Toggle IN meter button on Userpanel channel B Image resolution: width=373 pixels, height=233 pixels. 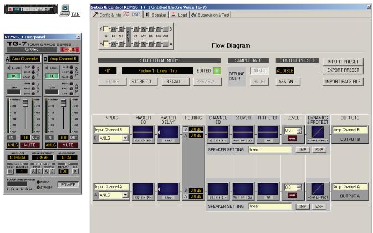(49, 138)
